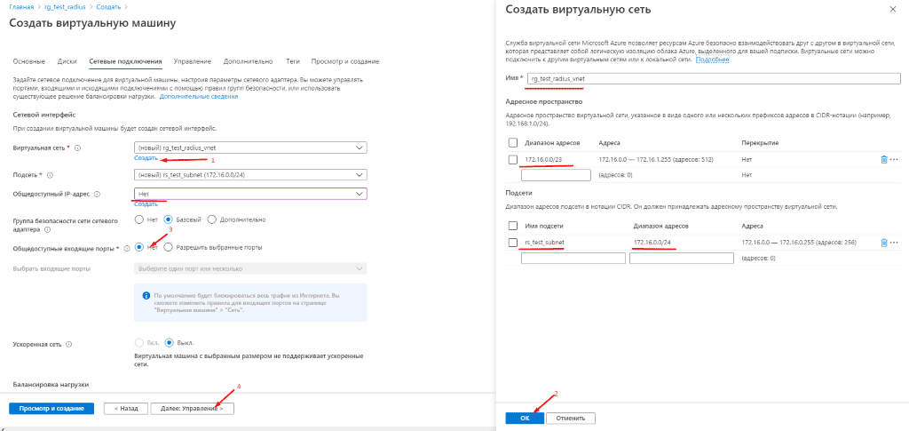
Task: Expand the Общедоступный IP-адрес dropdown
Action: (249, 194)
